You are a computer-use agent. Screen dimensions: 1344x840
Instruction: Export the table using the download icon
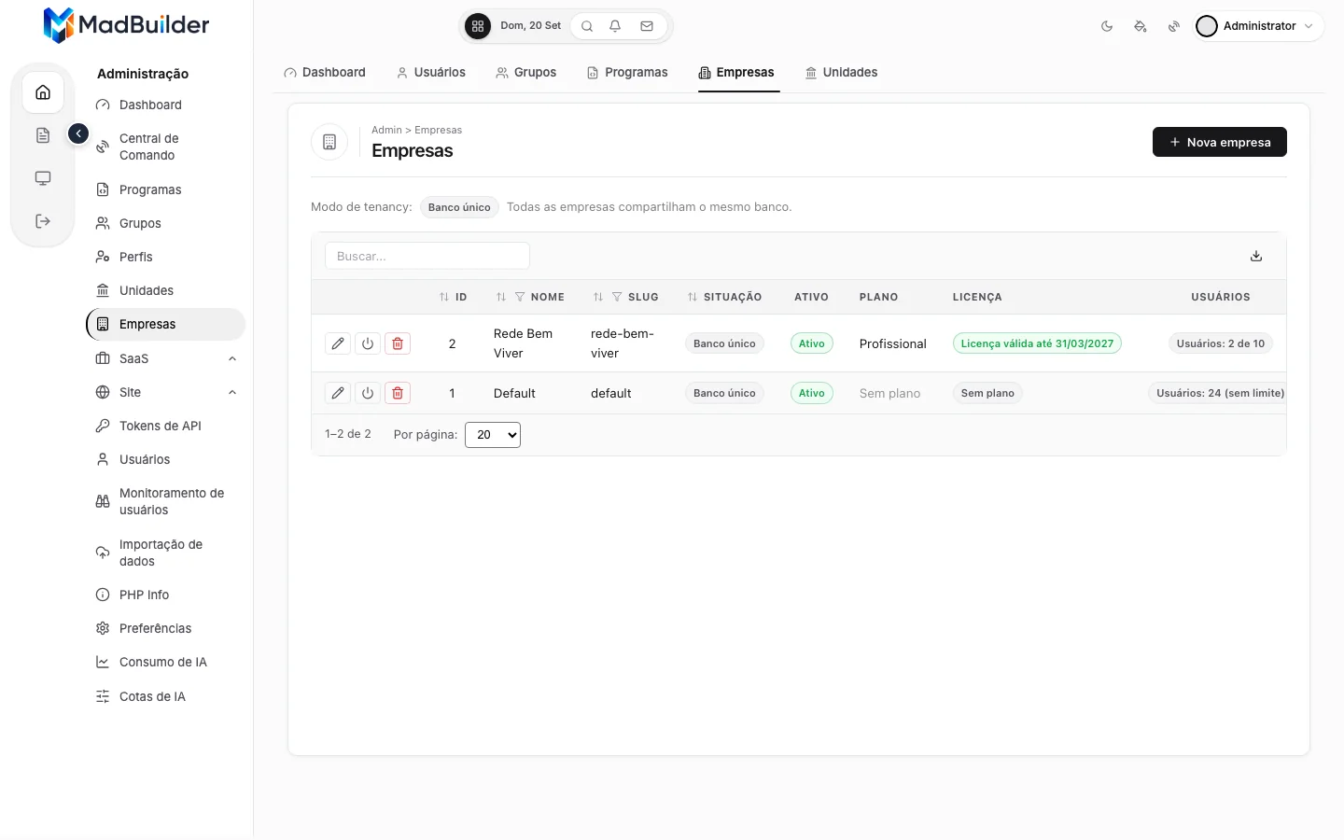pyautogui.click(x=1256, y=256)
